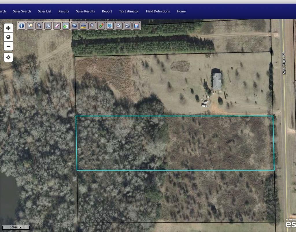
Task: Zoom out using the minus map control
Action: (8, 46)
